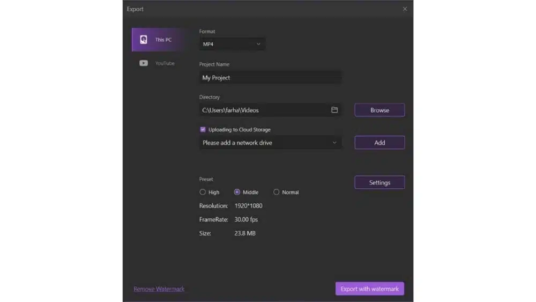This screenshot has width=536, height=302.
Task: Click the Directory path text field
Action: click(263, 110)
